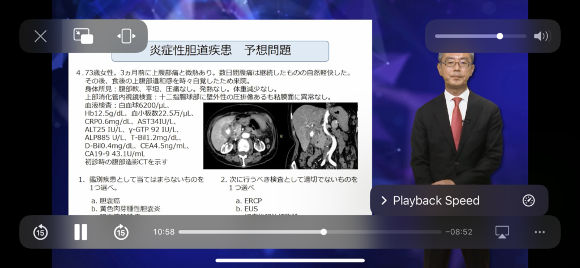This screenshot has width=580, height=268.
Task: Enter picture-in-picture mode
Action: click(x=83, y=36)
